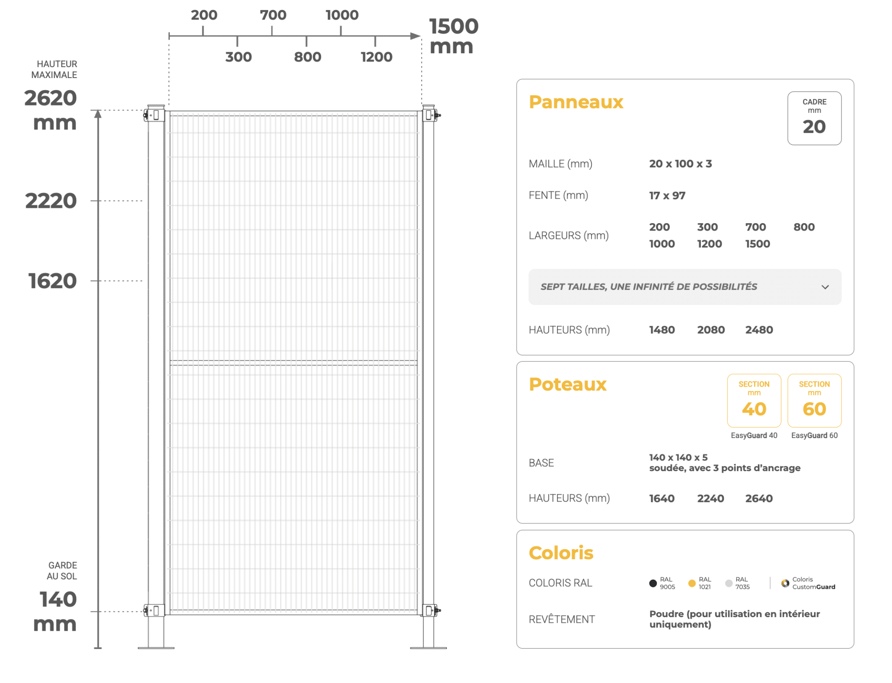Screen dimensions: 892x683
Task: Click the Coloris CustomGuard color wheel icon
Action: (x=784, y=583)
